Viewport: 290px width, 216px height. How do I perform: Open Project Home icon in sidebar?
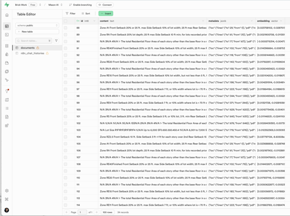7,15
